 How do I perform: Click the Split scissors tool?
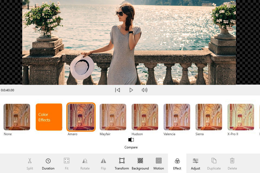[30, 163]
